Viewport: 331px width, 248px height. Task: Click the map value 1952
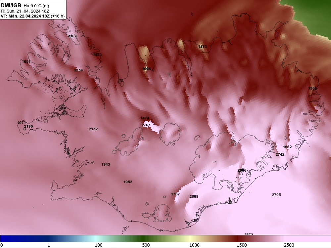(x=128, y=182)
